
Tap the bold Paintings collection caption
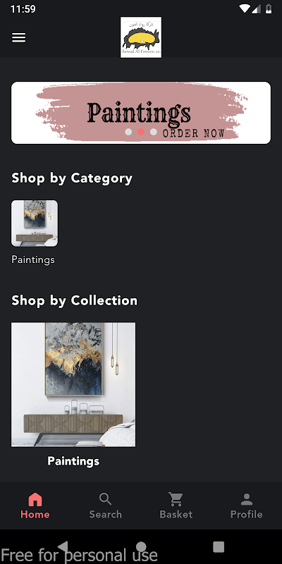tap(73, 461)
